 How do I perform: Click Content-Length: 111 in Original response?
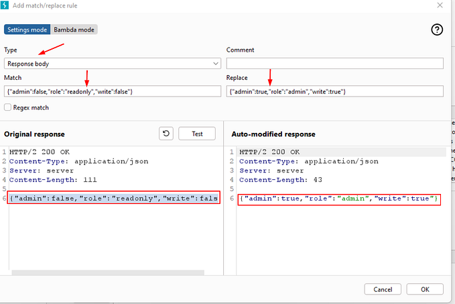click(x=53, y=180)
